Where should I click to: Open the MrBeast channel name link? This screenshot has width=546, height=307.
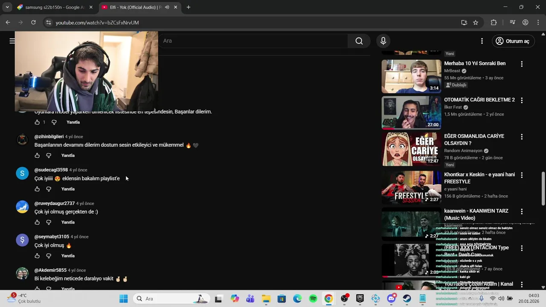(x=452, y=71)
